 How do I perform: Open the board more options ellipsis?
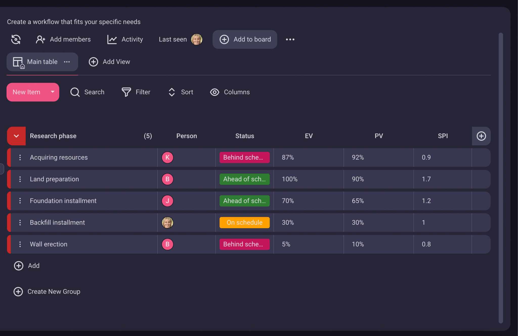tap(290, 39)
